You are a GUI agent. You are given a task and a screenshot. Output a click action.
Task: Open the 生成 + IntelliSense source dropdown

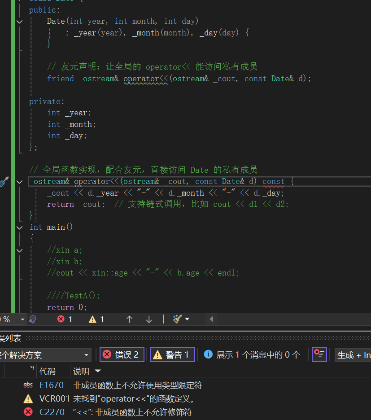click(x=353, y=355)
